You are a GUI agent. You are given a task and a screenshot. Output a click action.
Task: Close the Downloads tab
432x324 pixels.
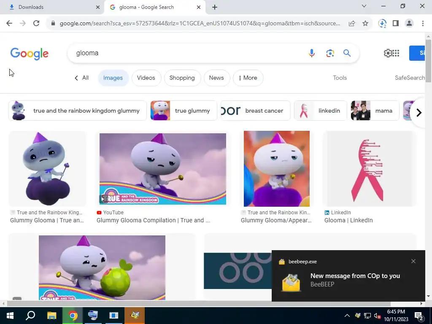pos(98,7)
